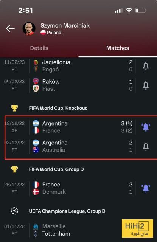Enable notification bell for Jagiellonia vs Pogoń
This screenshot has width=157, height=242.
pos(146,66)
